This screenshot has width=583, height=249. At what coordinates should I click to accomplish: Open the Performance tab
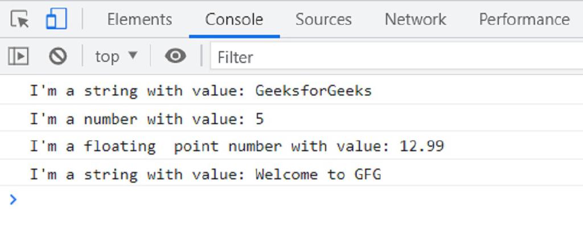click(x=524, y=20)
